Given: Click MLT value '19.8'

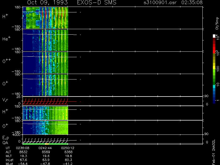Looking at the screenshot, I should (69, 156).
